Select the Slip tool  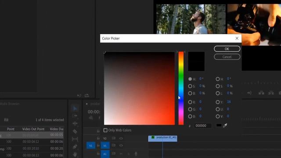click(x=75, y=139)
